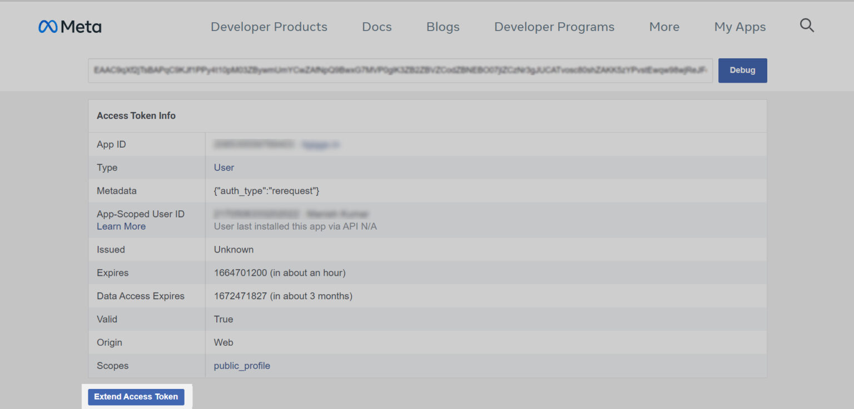Viewport: 854px width, 409px height.
Task: Select the Data Access Expires label
Action: tap(141, 296)
